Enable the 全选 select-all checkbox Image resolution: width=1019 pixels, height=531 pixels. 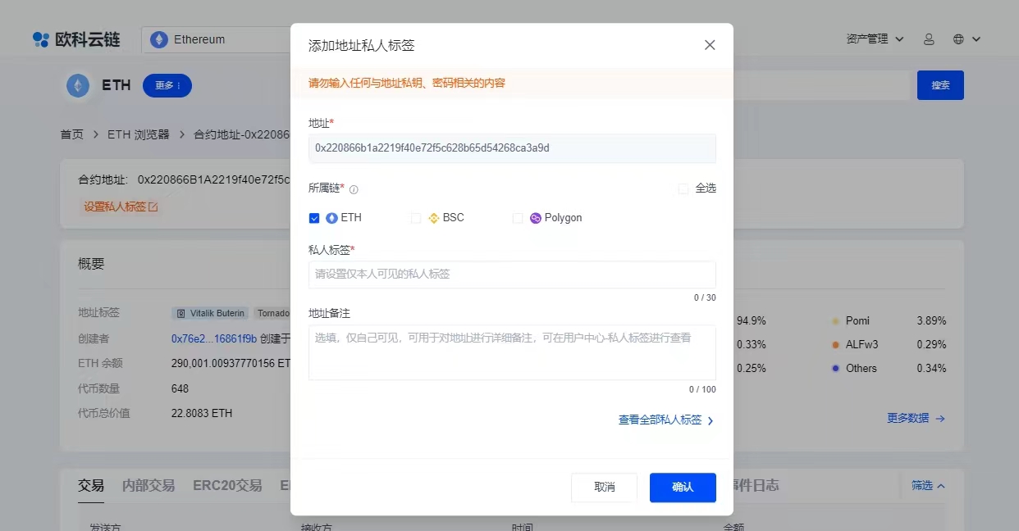[x=683, y=188]
